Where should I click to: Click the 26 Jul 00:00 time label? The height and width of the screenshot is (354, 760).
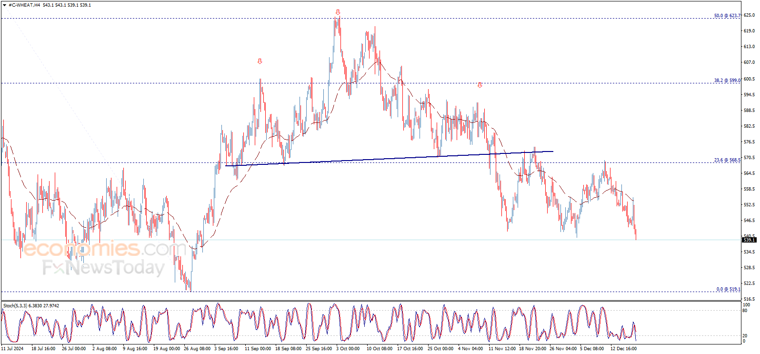74,349
